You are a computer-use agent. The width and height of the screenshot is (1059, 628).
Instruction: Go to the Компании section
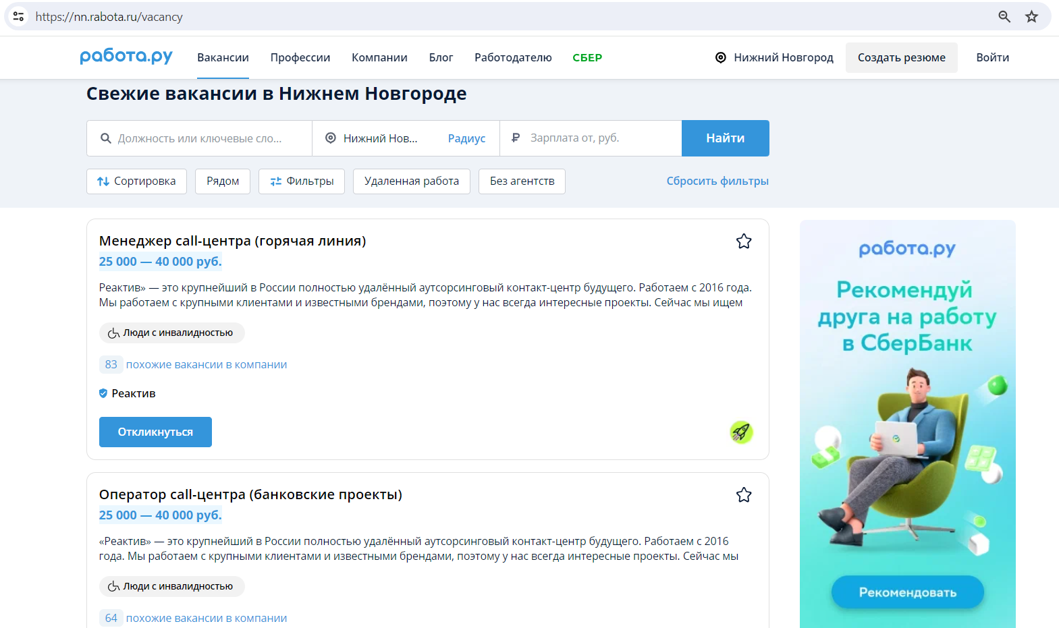tap(379, 58)
